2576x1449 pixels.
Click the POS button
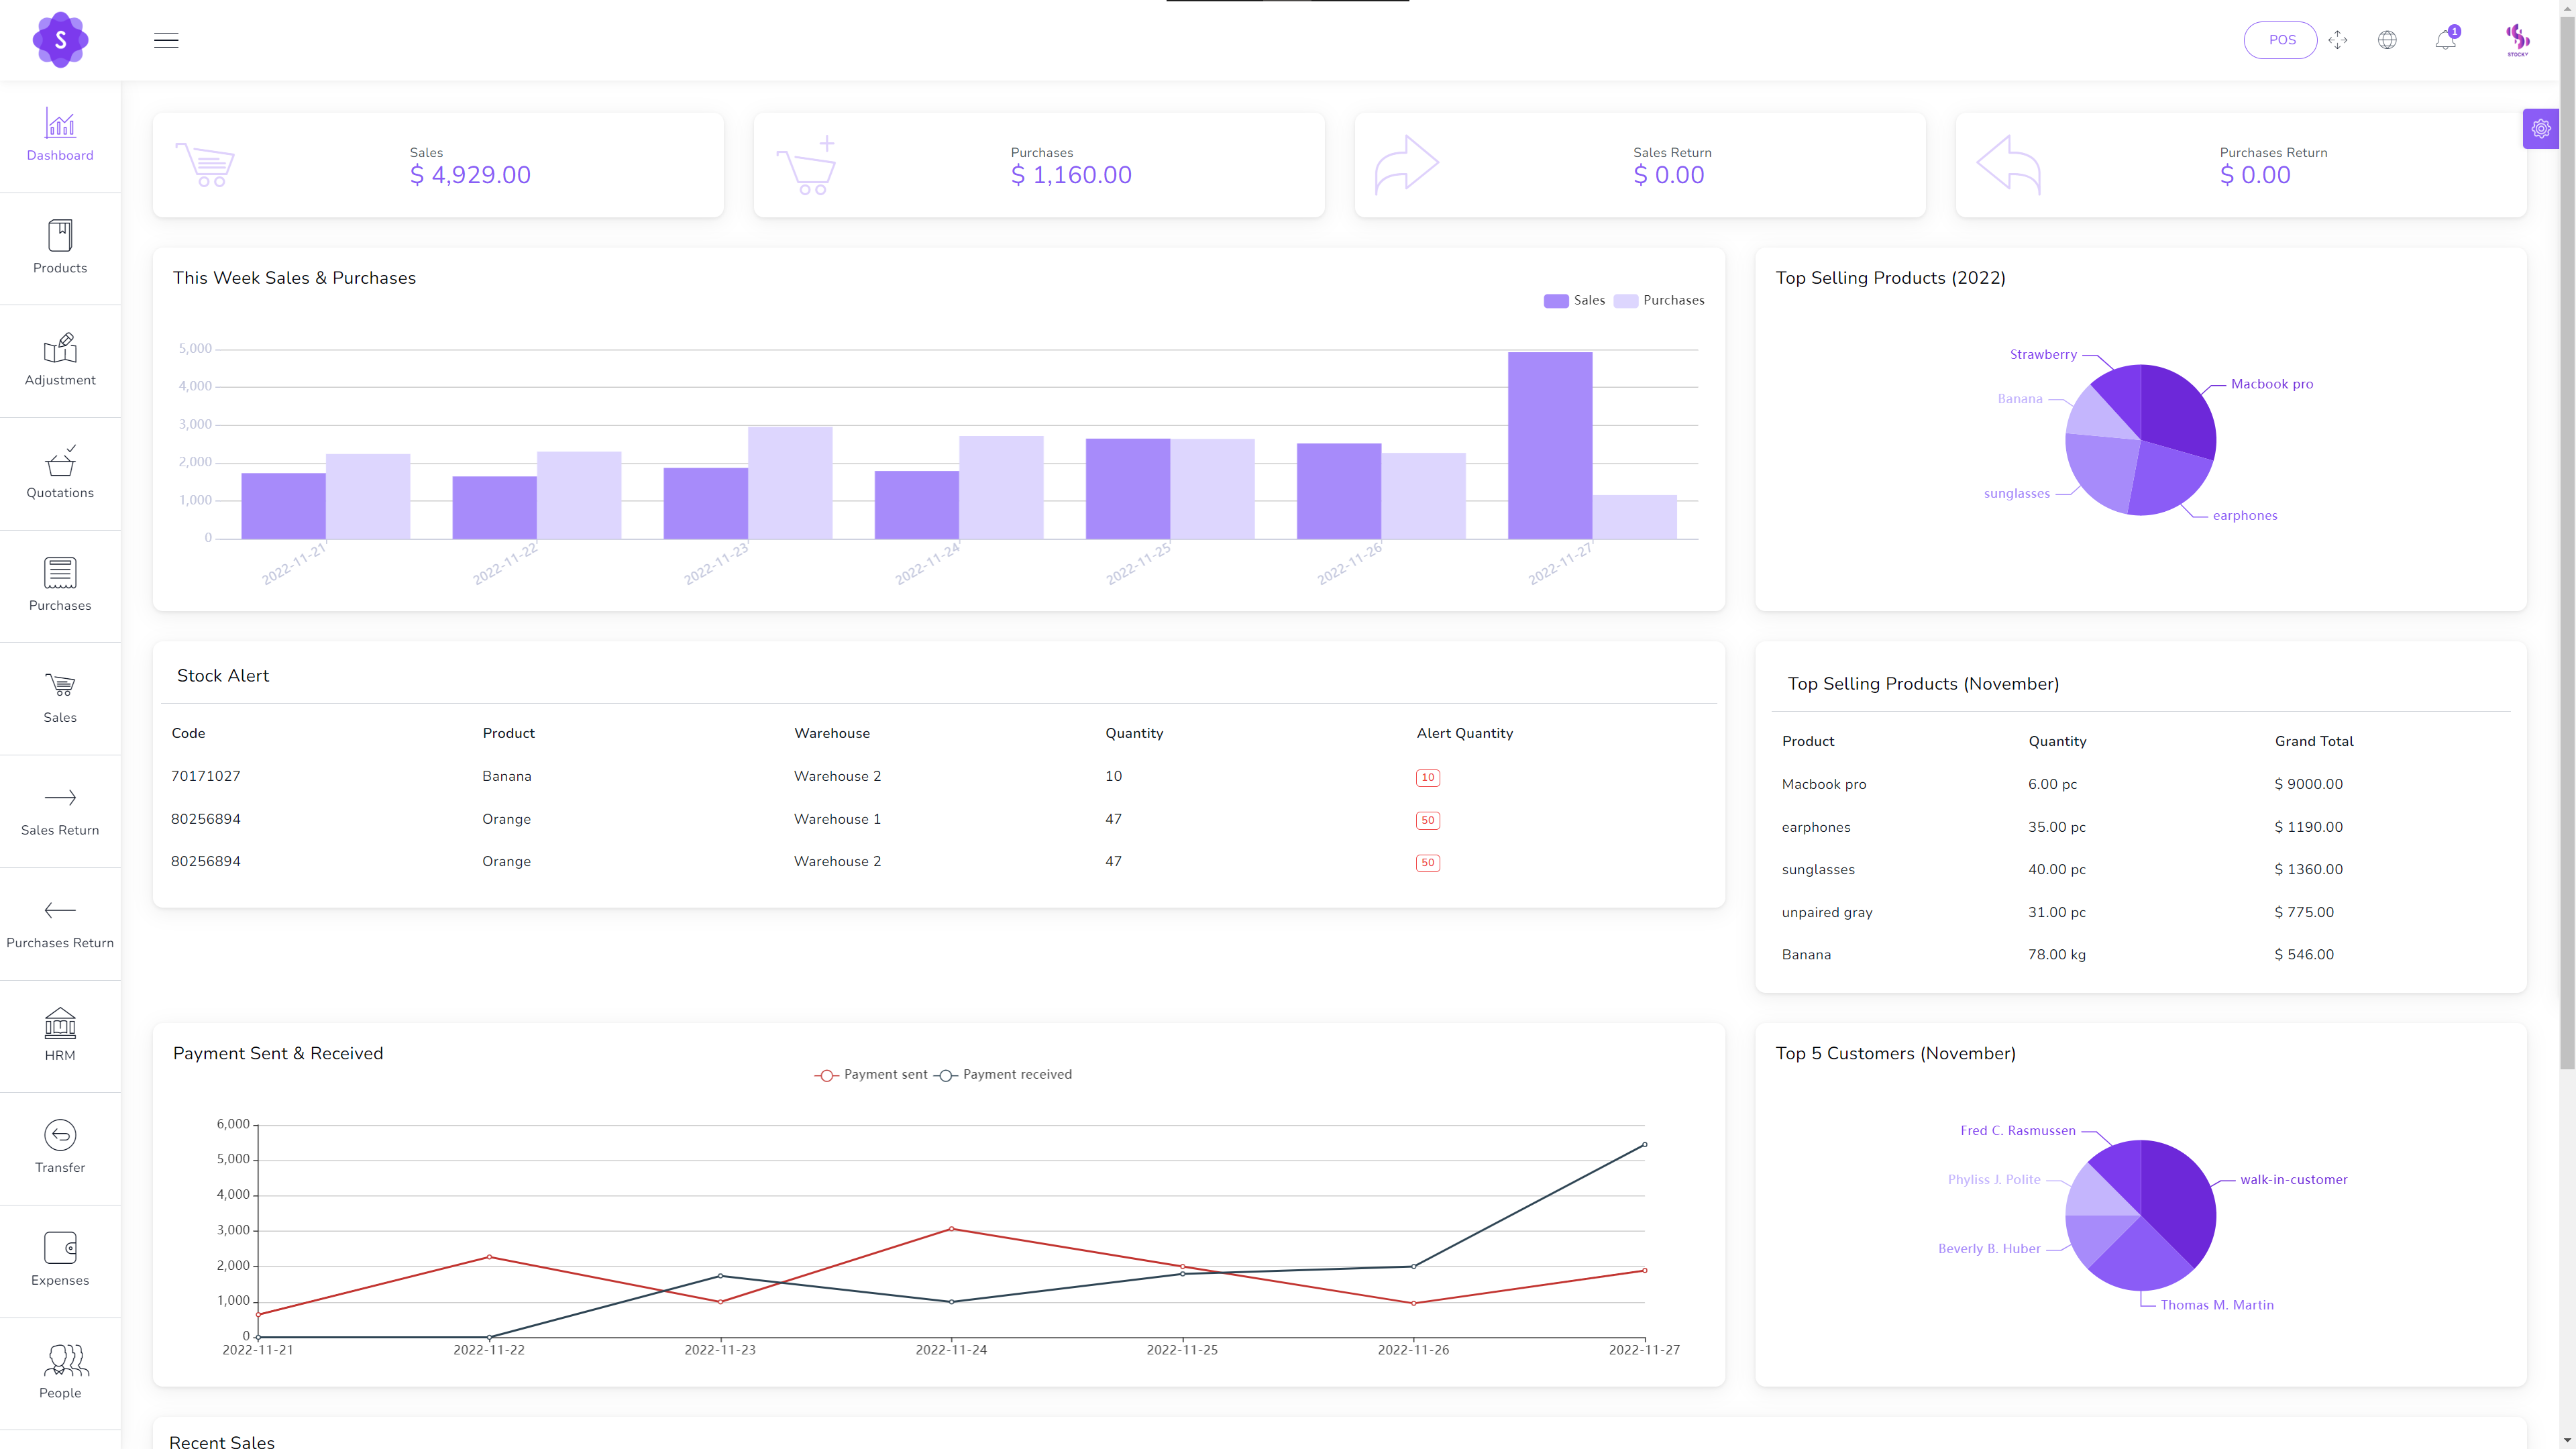click(x=2281, y=40)
